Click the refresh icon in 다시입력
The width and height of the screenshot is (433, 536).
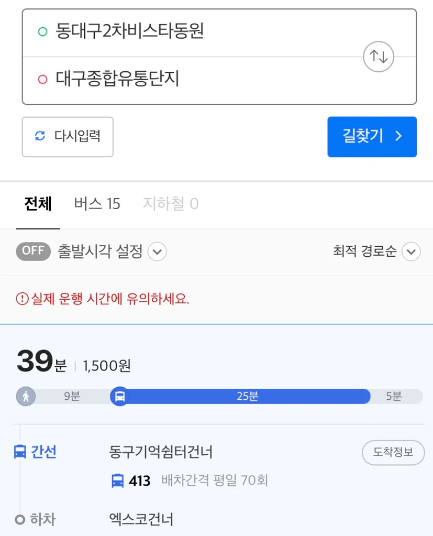[40, 136]
